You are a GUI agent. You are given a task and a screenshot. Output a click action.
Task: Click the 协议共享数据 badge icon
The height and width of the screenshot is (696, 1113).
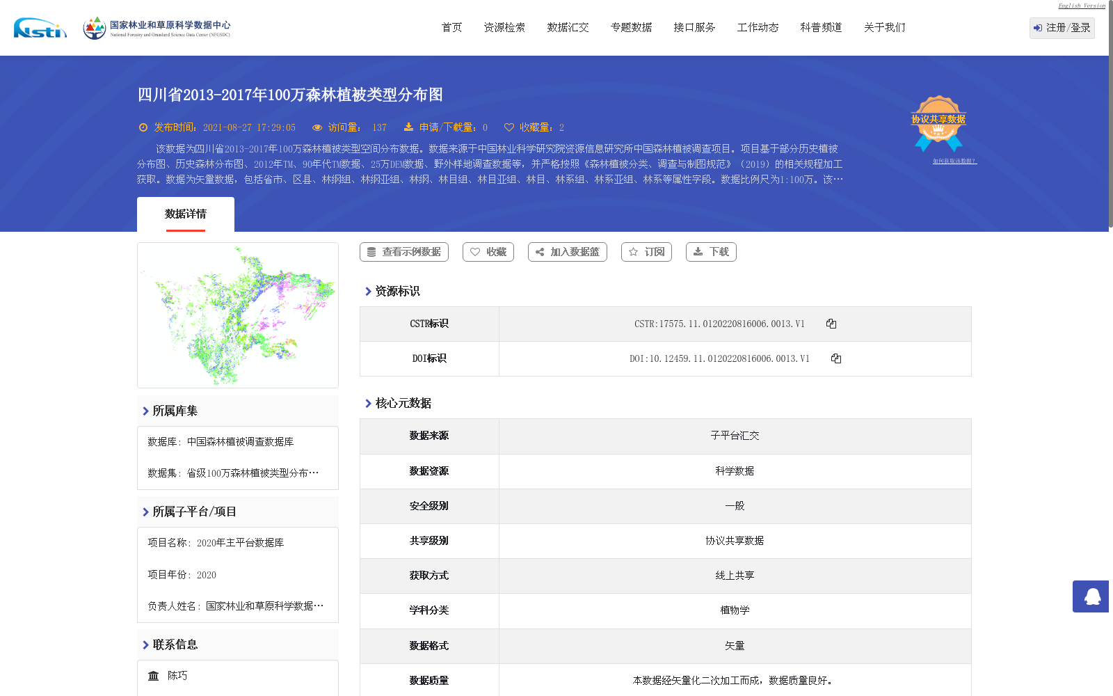(x=938, y=124)
